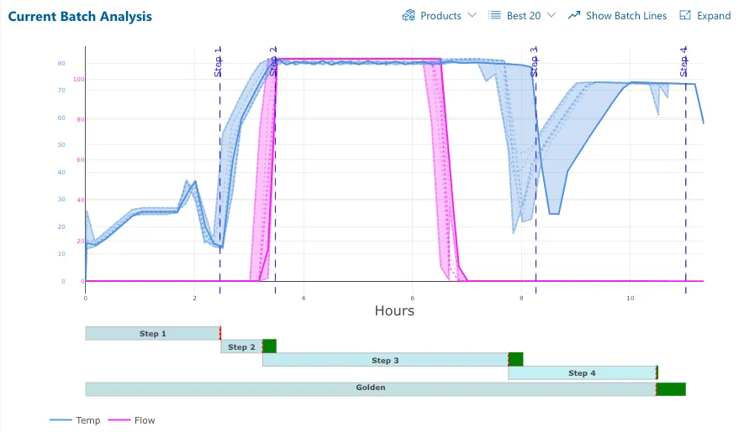Open the Products dropdown chevron
The image size is (744, 432).
click(x=472, y=15)
